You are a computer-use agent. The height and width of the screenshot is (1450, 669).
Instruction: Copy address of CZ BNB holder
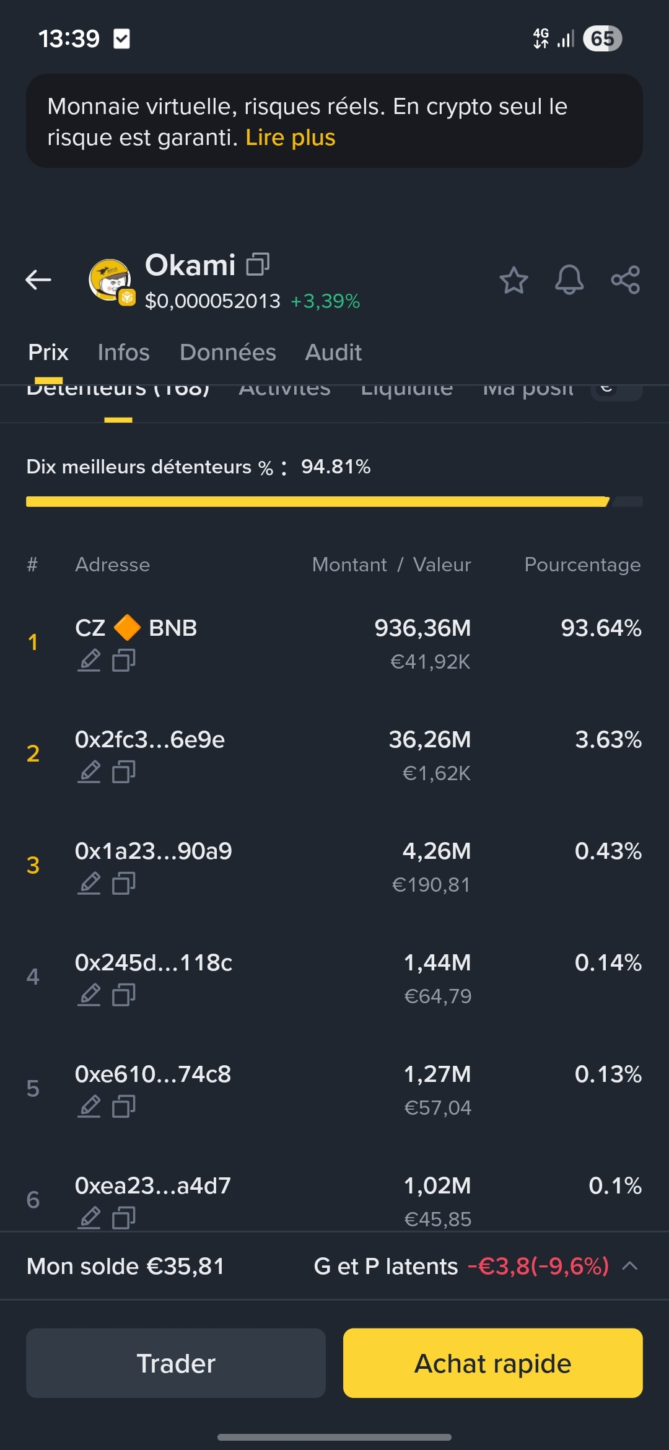(124, 660)
